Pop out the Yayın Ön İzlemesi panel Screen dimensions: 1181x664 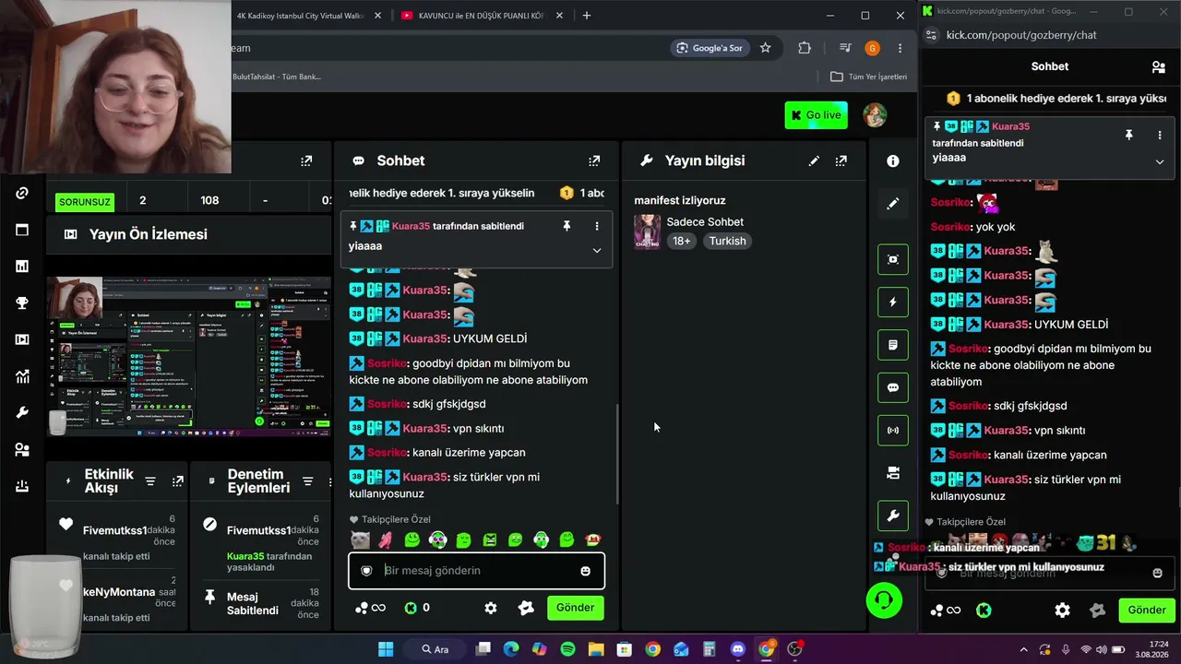pyautogui.click(x=306, y=160)
